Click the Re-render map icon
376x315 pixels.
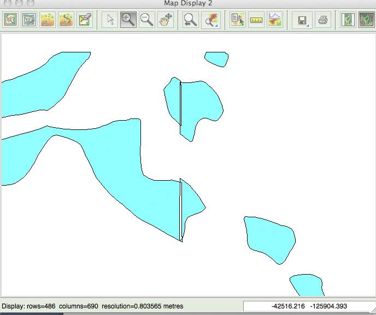(x=29, y=20)
